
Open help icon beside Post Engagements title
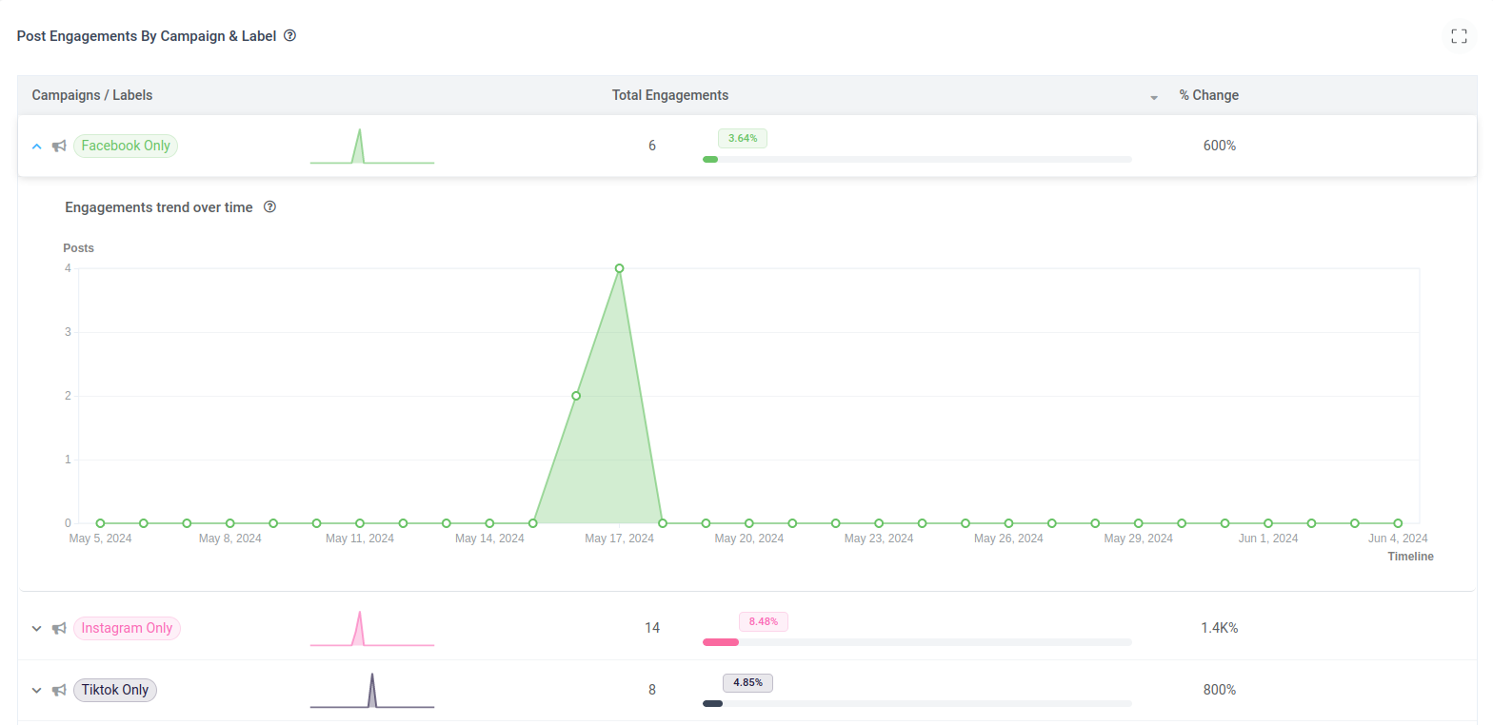tap(290, 36)
